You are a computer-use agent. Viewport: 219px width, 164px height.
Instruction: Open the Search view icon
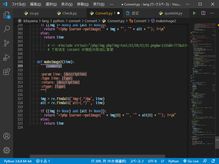(7, 29)
